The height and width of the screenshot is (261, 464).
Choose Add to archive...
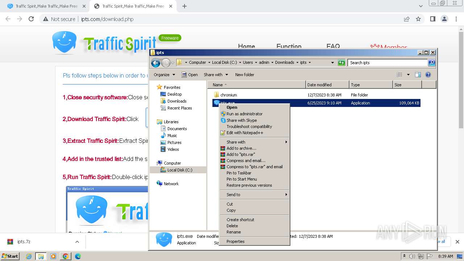[254, 148]
